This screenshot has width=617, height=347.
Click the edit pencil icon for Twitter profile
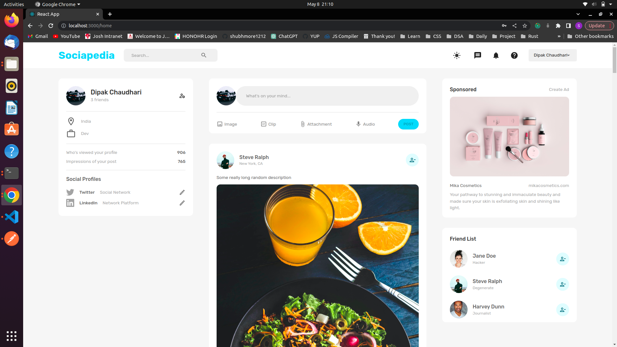pos(182,192)
